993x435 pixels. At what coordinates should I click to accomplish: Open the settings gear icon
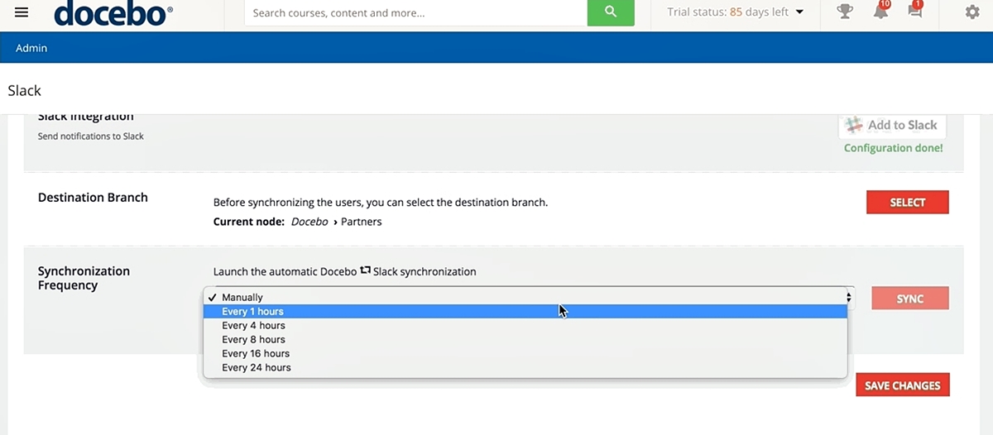pyautogui.click(x=972, y=12)
